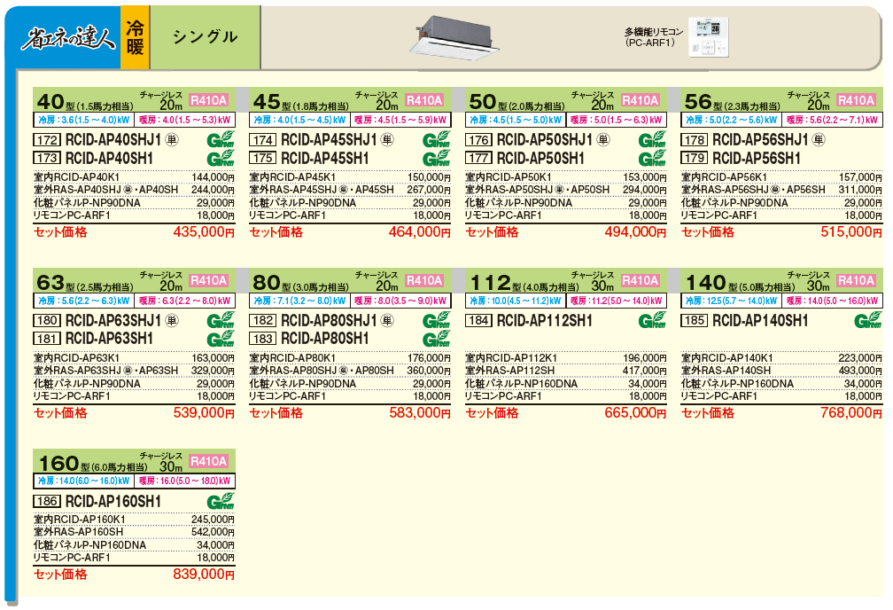Image resolution: width=893 pixels, height=610 pixels.
Task: Click the set price 839,000円
Action: coord(204,574)
